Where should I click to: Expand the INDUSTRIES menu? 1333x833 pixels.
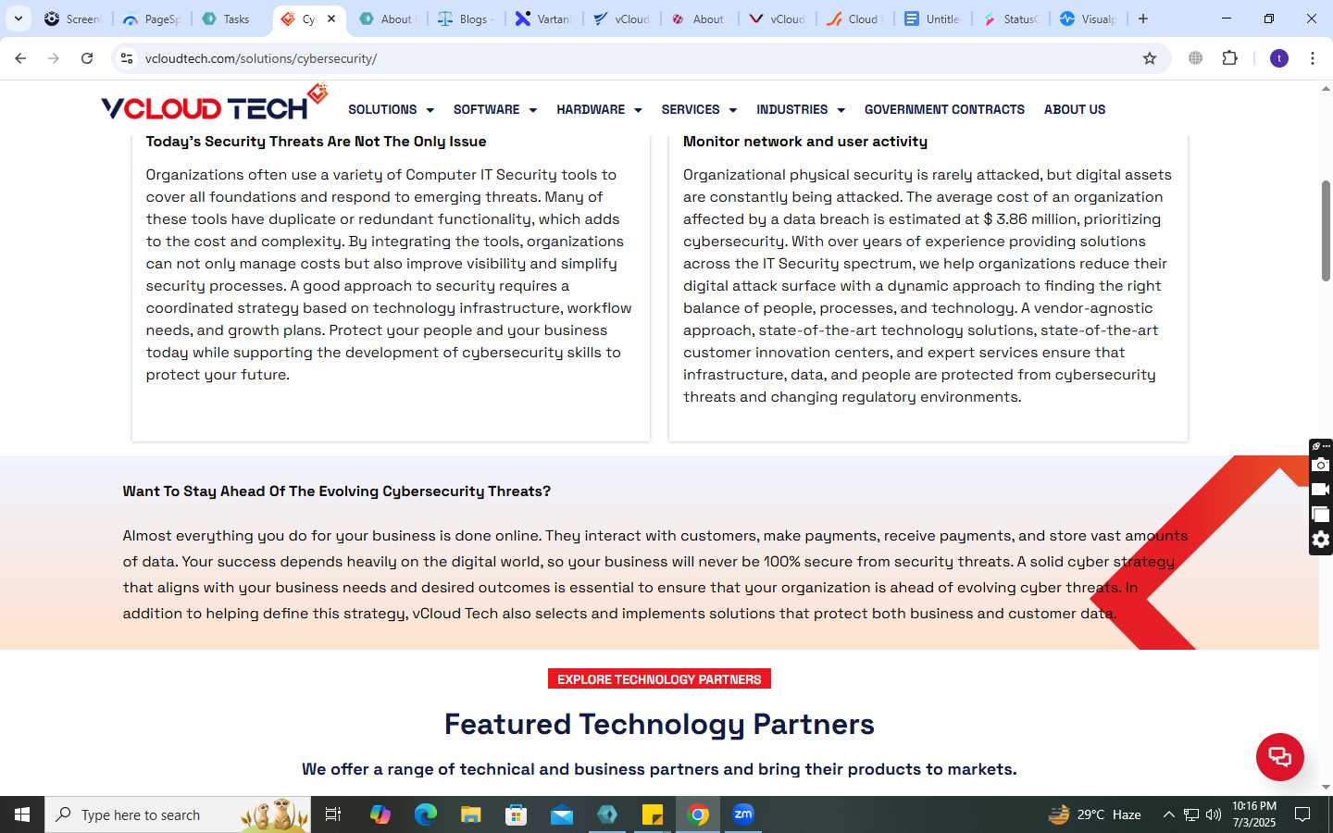(801, 109)
